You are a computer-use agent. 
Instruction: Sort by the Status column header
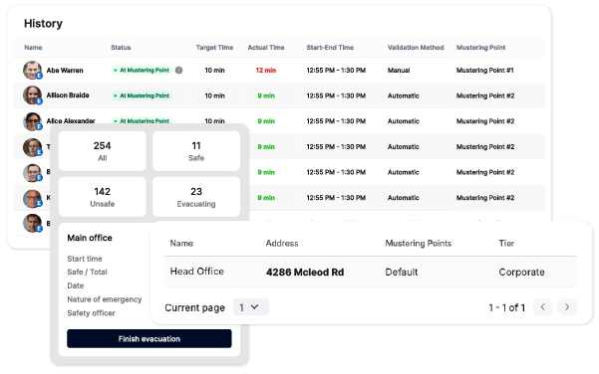click(121, 48)
